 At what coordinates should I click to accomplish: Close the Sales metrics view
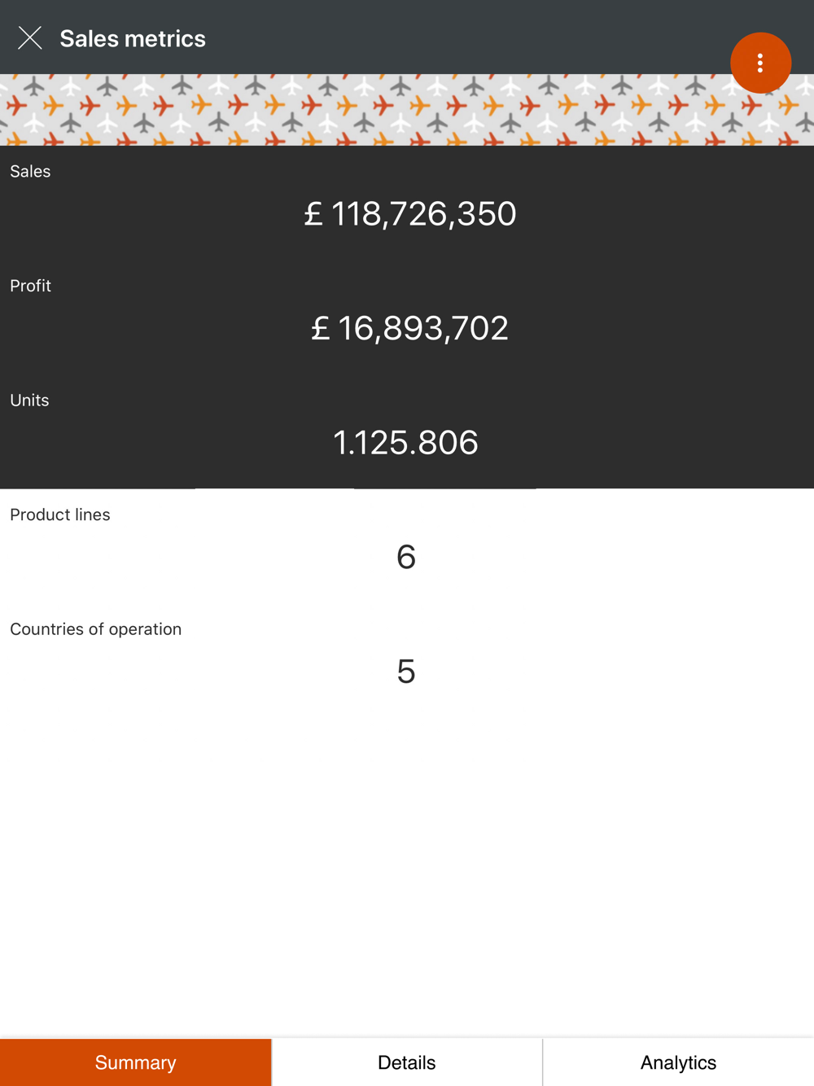click(x=30, y=38)
